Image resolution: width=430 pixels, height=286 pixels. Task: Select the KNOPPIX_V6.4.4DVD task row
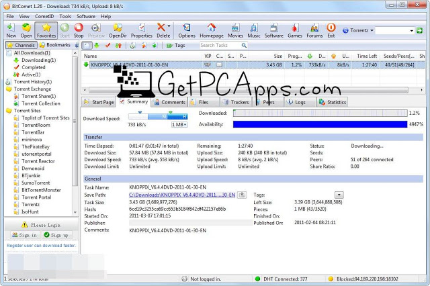(x=253, y=65)
